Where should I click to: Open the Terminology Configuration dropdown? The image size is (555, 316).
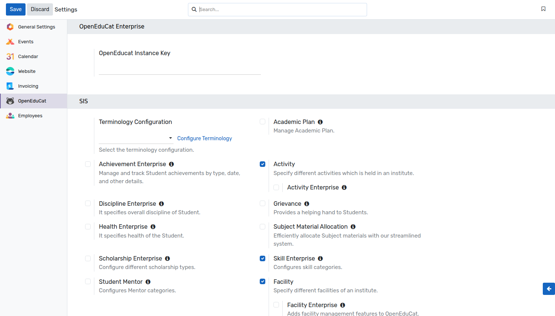(x=136, y=138)
